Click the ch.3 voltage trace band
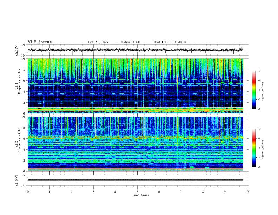The width and height of the screenshot is (278, 215). pos(135,180)
